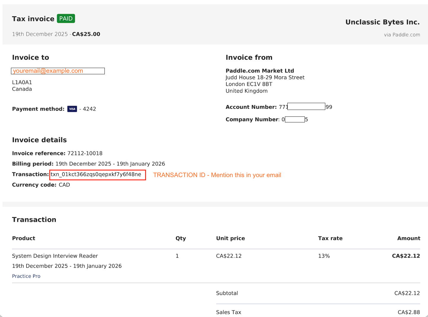Click the via Paddle.com label
Image resolution: width=428 pixels, height=317 pixels.
click(x=402, y=34)
